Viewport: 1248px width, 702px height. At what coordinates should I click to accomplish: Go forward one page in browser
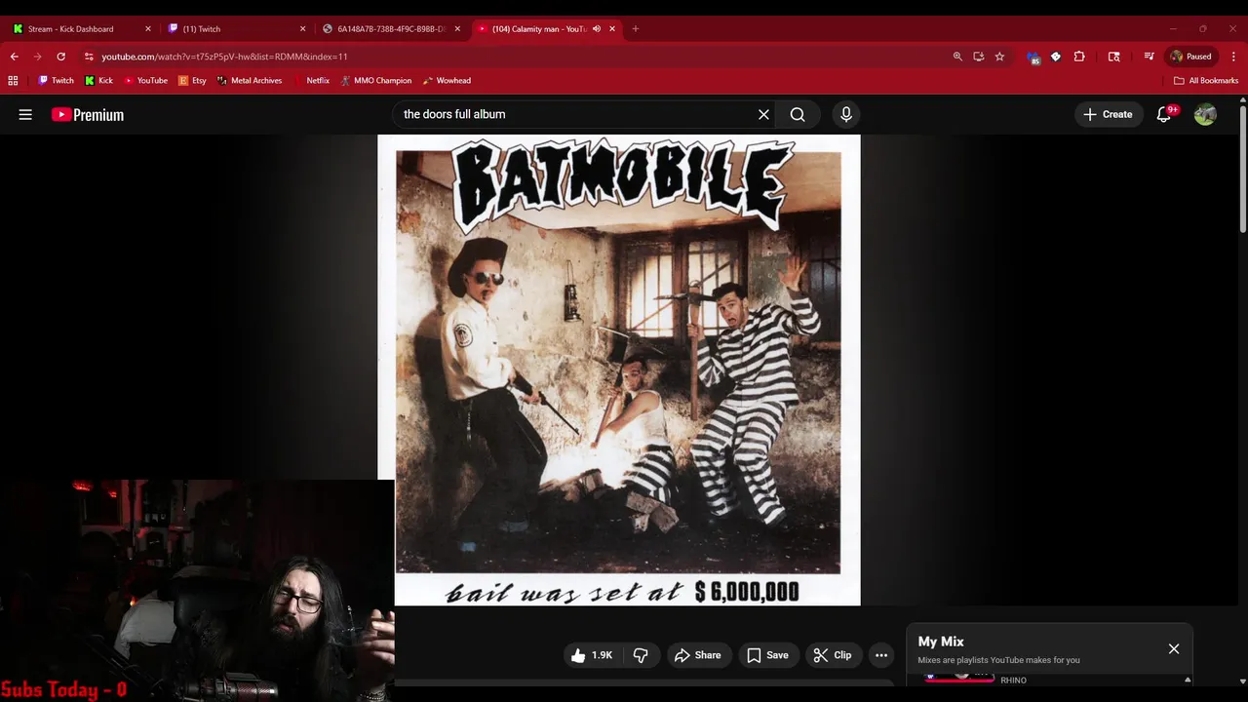[38, 57]
